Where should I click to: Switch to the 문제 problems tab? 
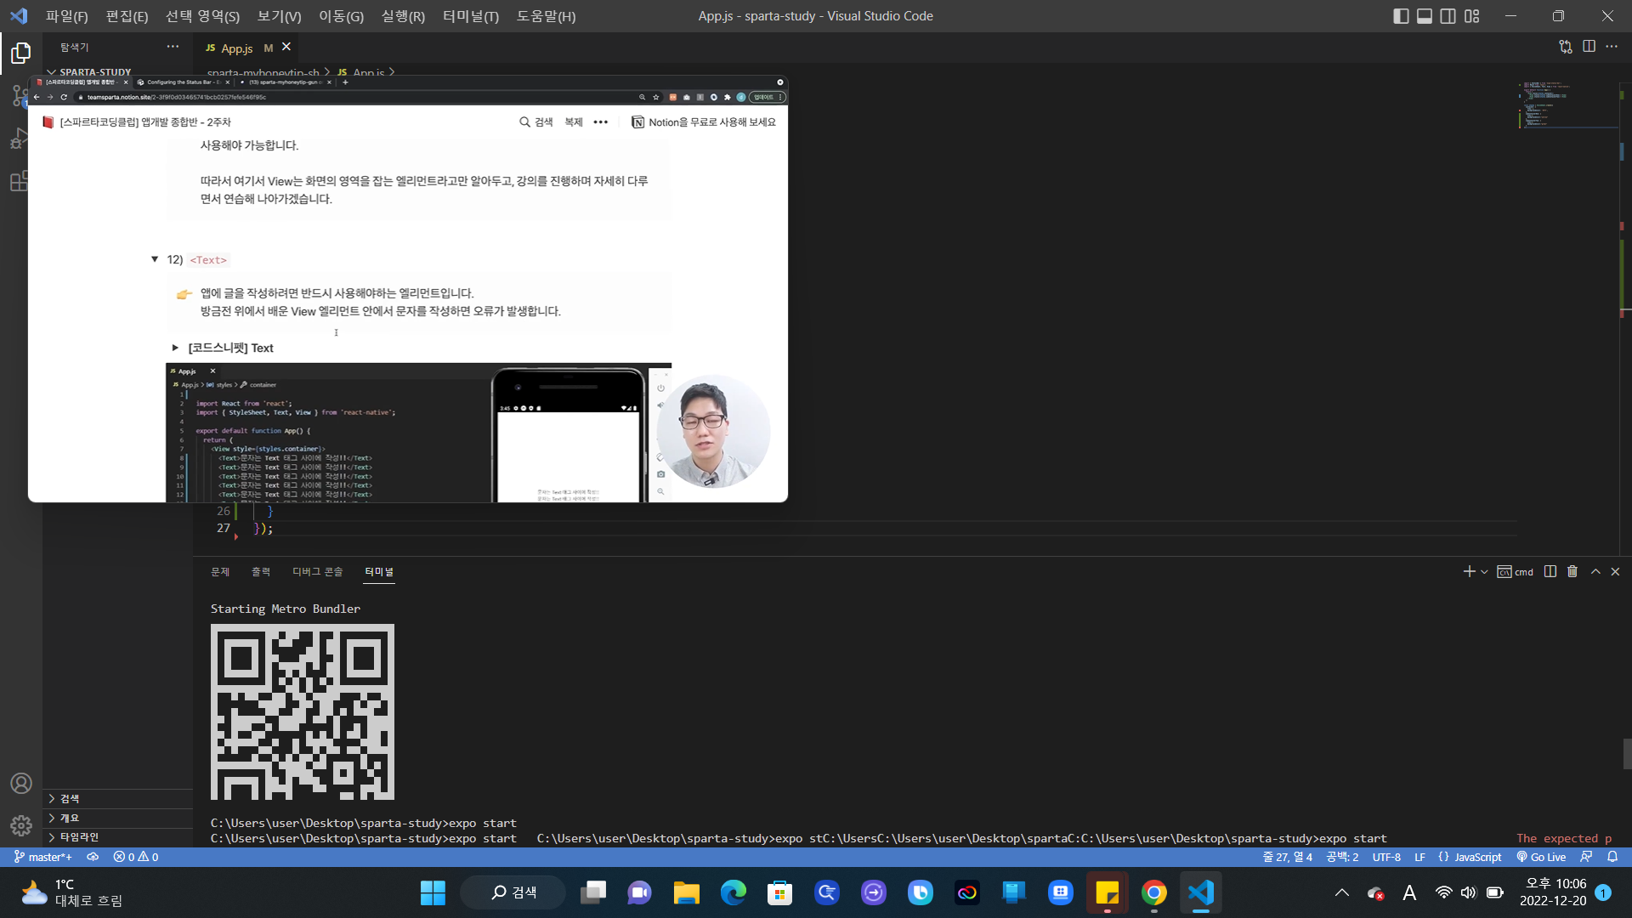point(220,572)
